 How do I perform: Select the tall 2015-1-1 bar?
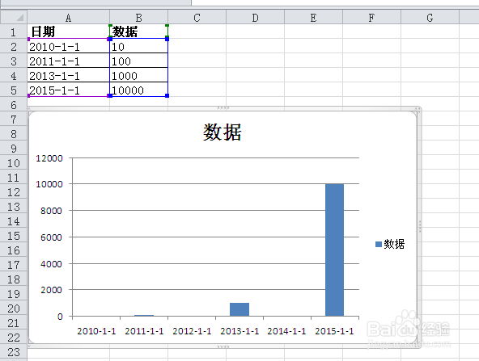[334, 250]
